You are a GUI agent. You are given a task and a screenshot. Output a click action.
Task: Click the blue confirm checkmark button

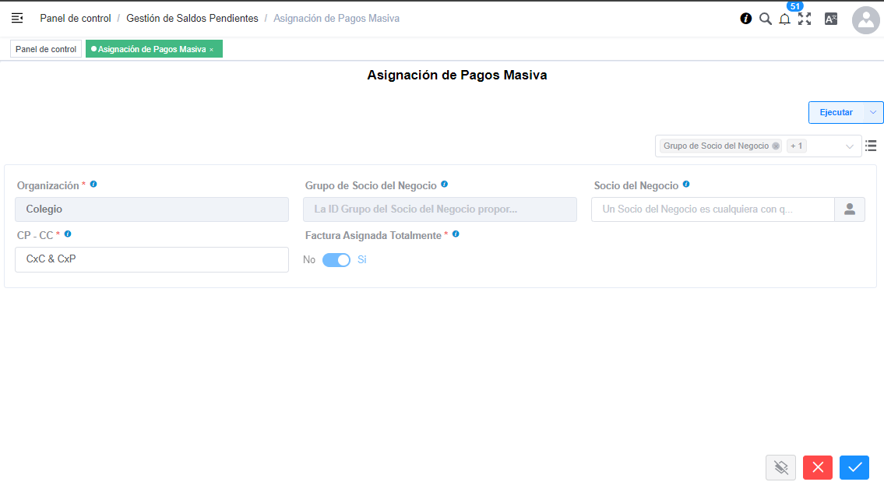pos(854,468)
